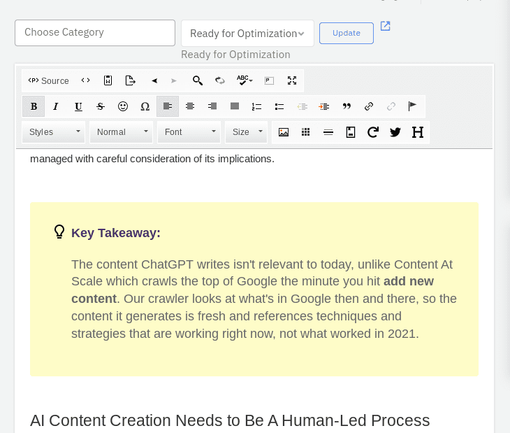
Task: Align text right
Action: click(212, 106)
